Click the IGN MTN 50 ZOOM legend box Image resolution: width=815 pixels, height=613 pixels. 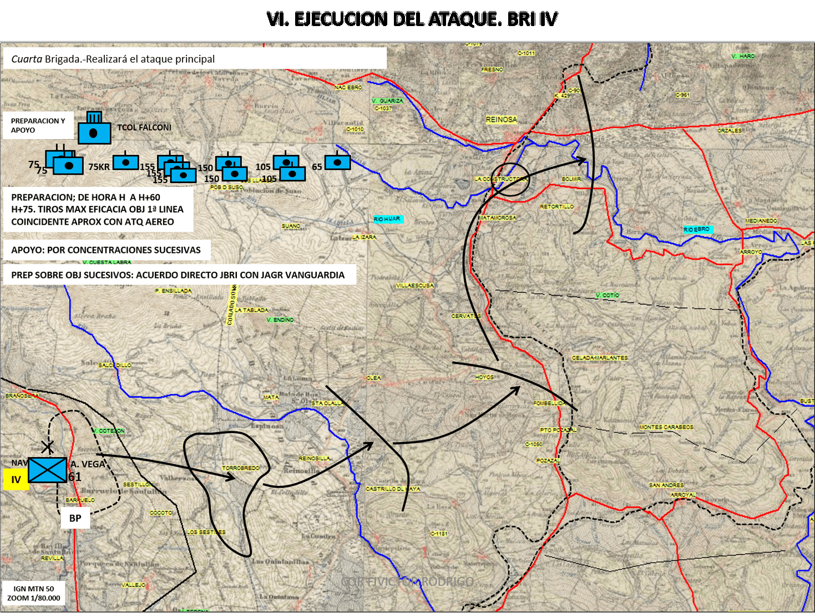pos(34,594)
